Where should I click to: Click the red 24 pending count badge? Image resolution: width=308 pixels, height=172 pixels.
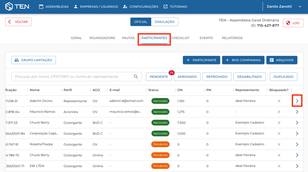171,73
